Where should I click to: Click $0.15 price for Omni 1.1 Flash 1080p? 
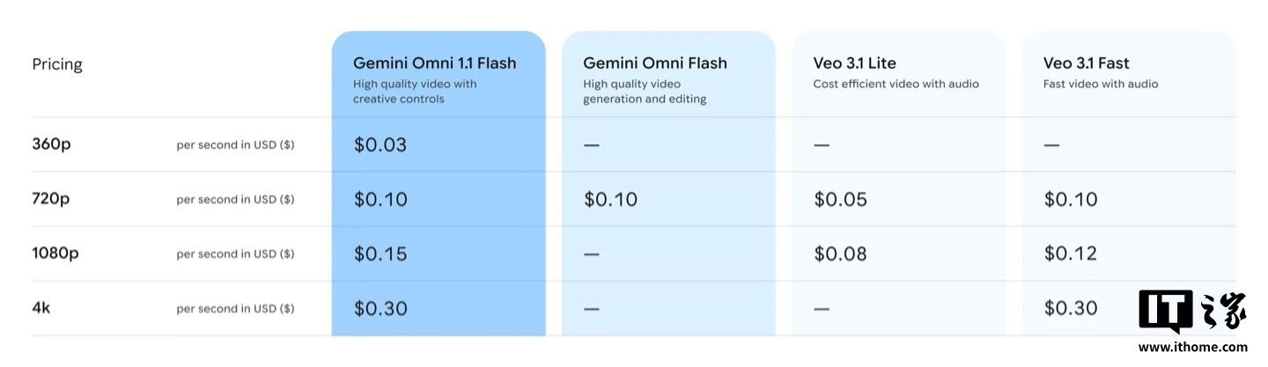coord(380,254)
